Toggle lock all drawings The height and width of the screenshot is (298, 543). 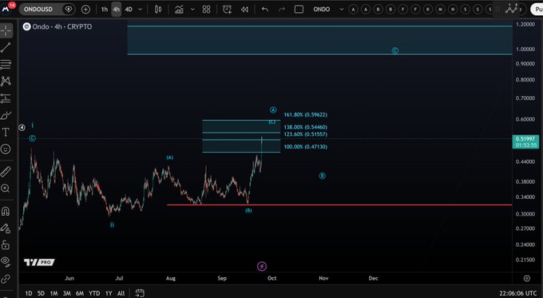[6, 244]
